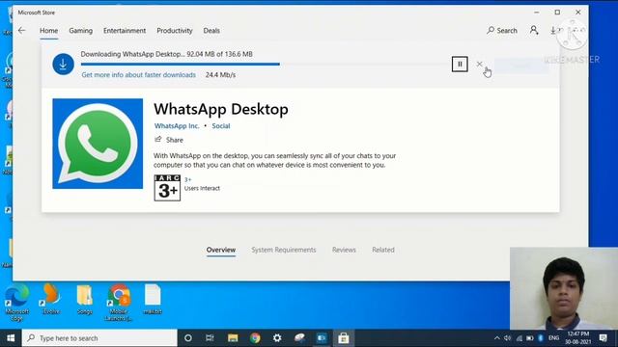Open the Outlook taskbar icon
The width and height of the screenshot is (618, 347).
tap(322, 338)
